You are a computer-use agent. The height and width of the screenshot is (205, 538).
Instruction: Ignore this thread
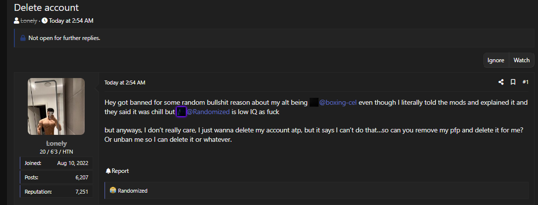[x=496, y=60]
